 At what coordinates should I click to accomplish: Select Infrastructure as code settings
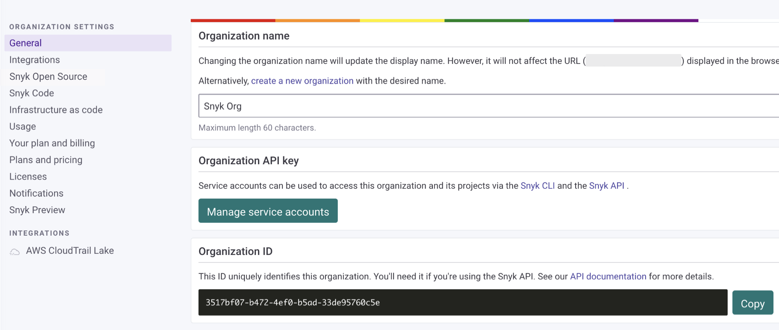pos(56,110)
